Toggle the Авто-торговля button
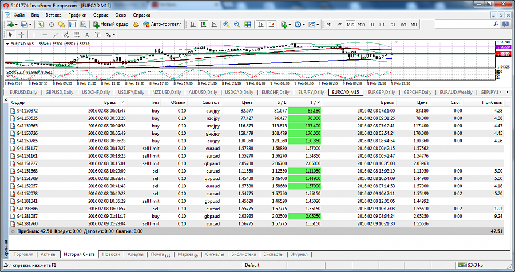This screenshot has width=515, height=272. tap(163, 24)
